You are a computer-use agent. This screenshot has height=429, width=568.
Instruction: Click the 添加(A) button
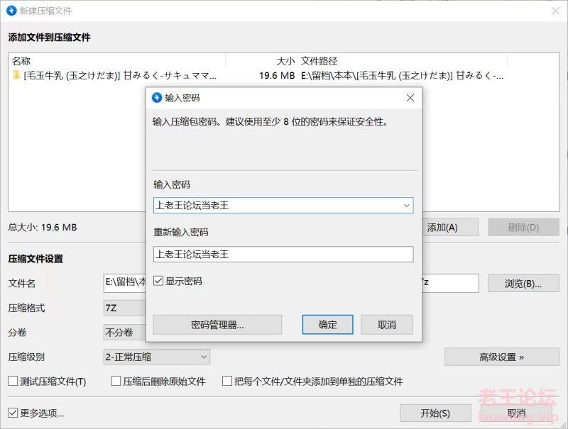(x=449, y=227)
